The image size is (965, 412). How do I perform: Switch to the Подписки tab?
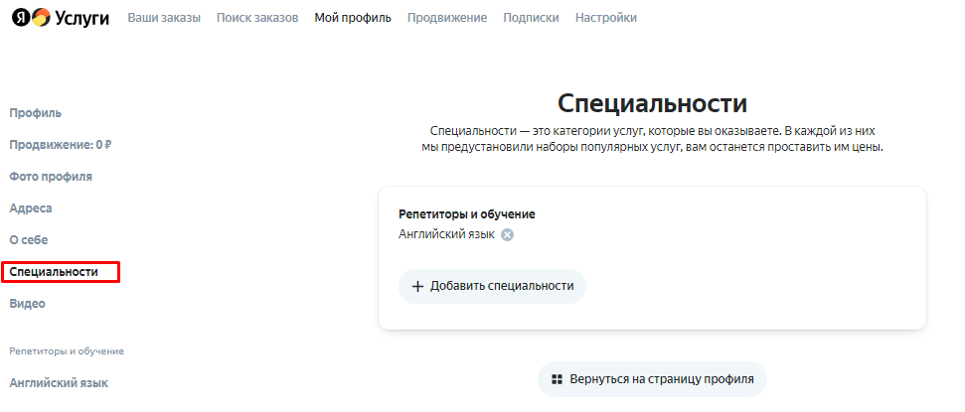click(x=531, y=18)
